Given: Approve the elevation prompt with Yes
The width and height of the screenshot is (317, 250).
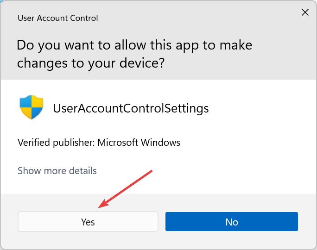Looking at the screenshot, I should coord(88,221).
